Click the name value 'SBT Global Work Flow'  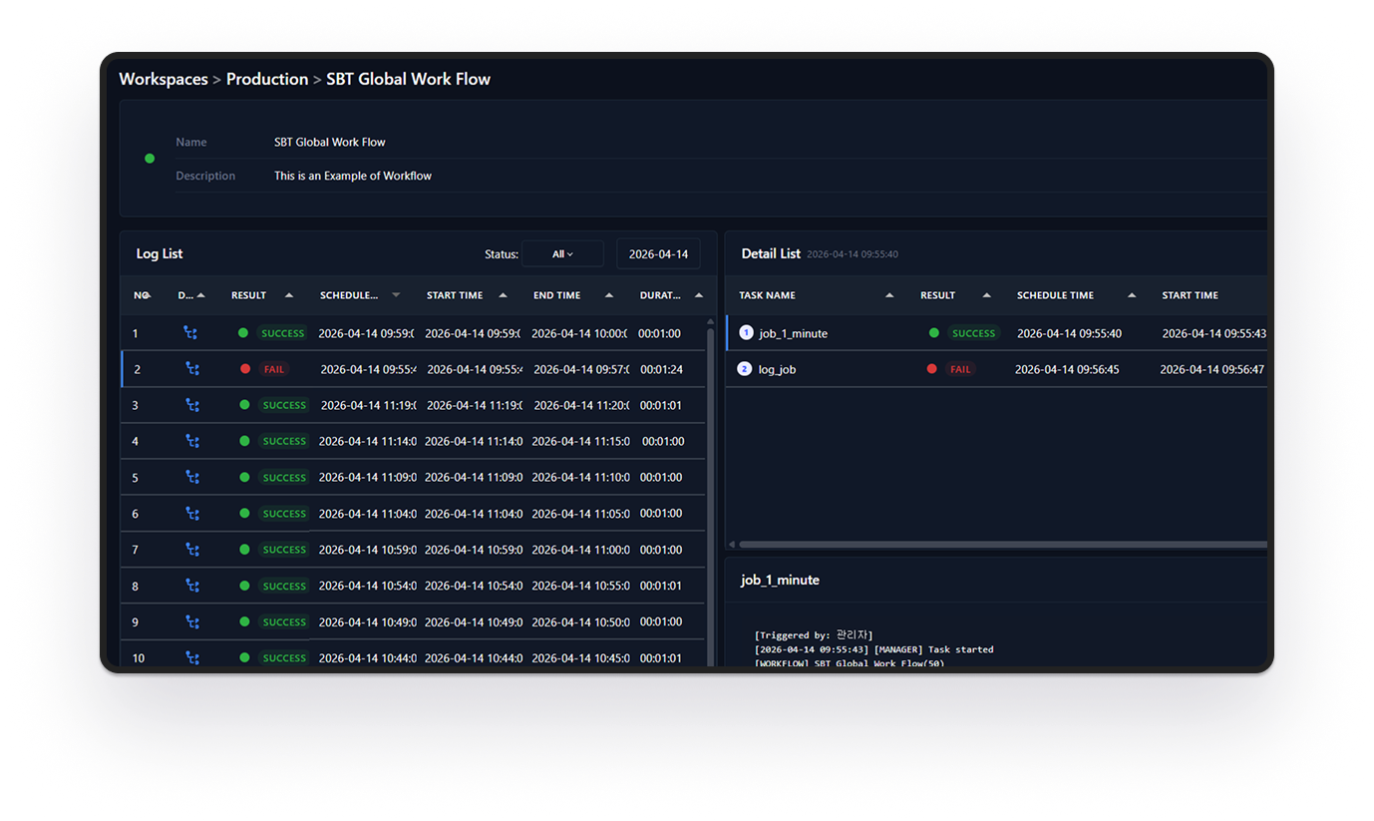330,142
